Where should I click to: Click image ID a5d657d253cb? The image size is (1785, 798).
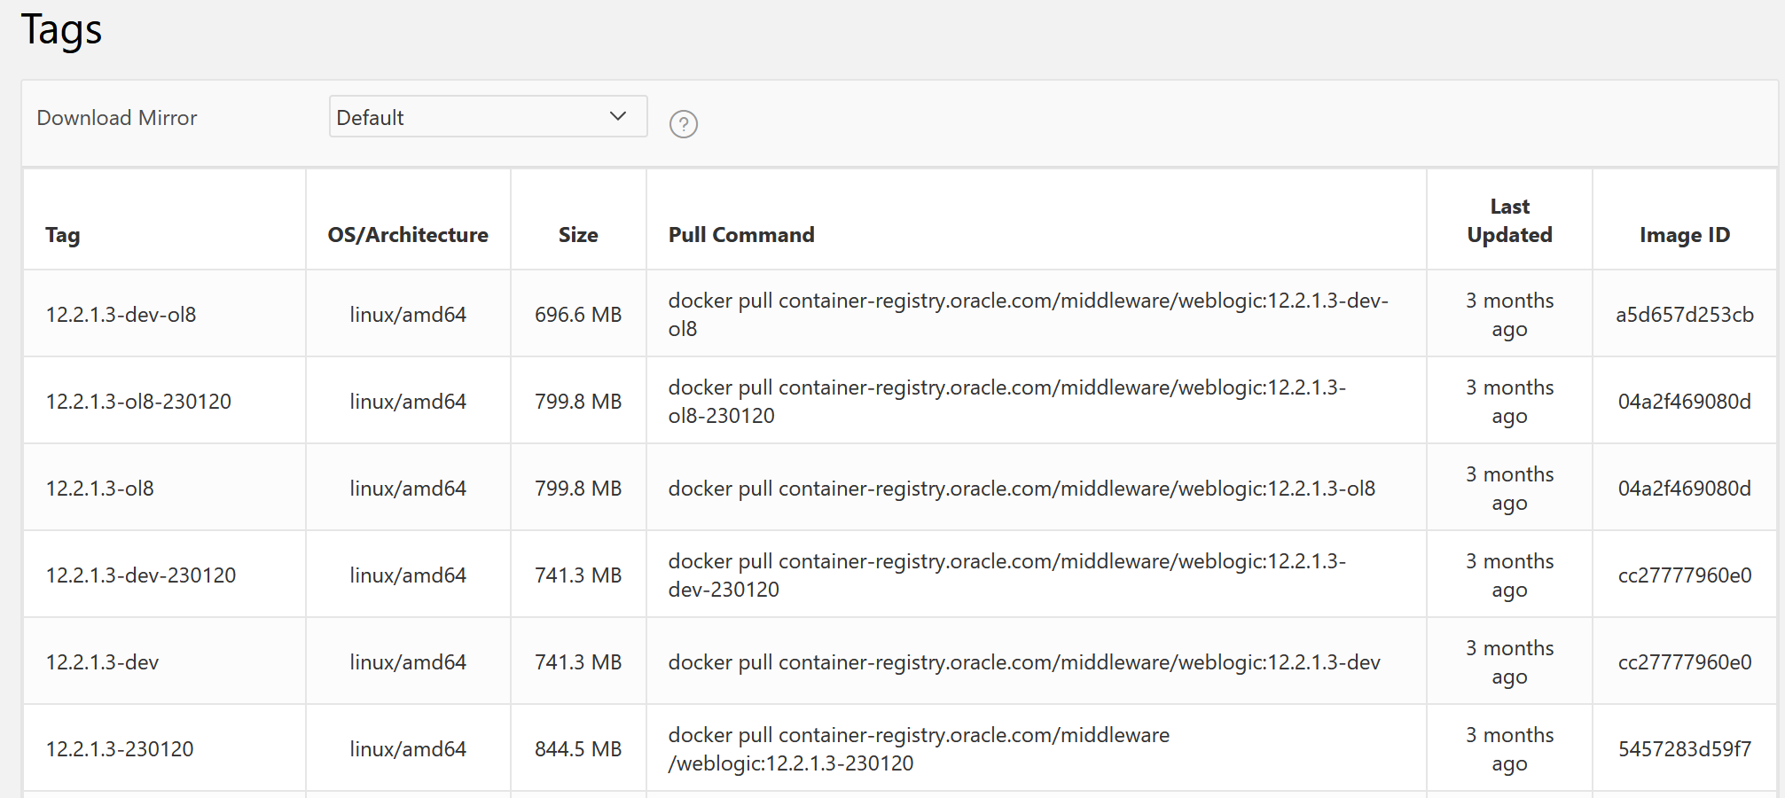(x=1684, y=315)
